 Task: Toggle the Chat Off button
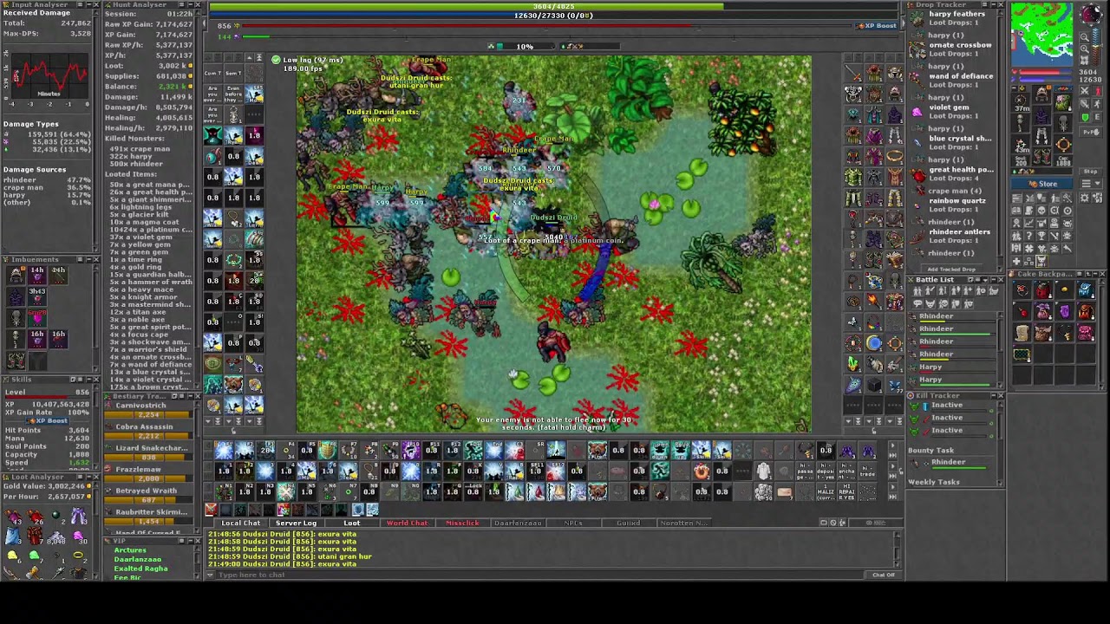click(x=883, y=575)
